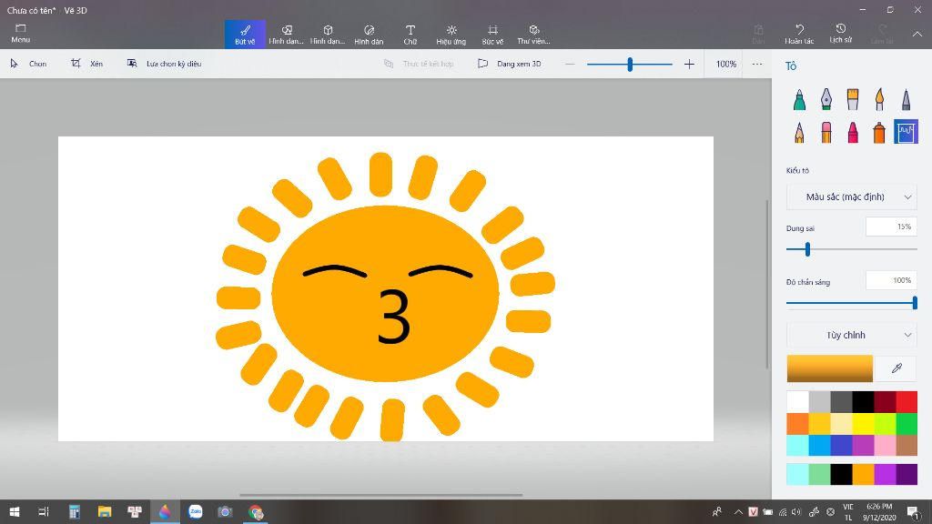
Task: Click the Chọn selection tool
Action: (x=28, y=64)
